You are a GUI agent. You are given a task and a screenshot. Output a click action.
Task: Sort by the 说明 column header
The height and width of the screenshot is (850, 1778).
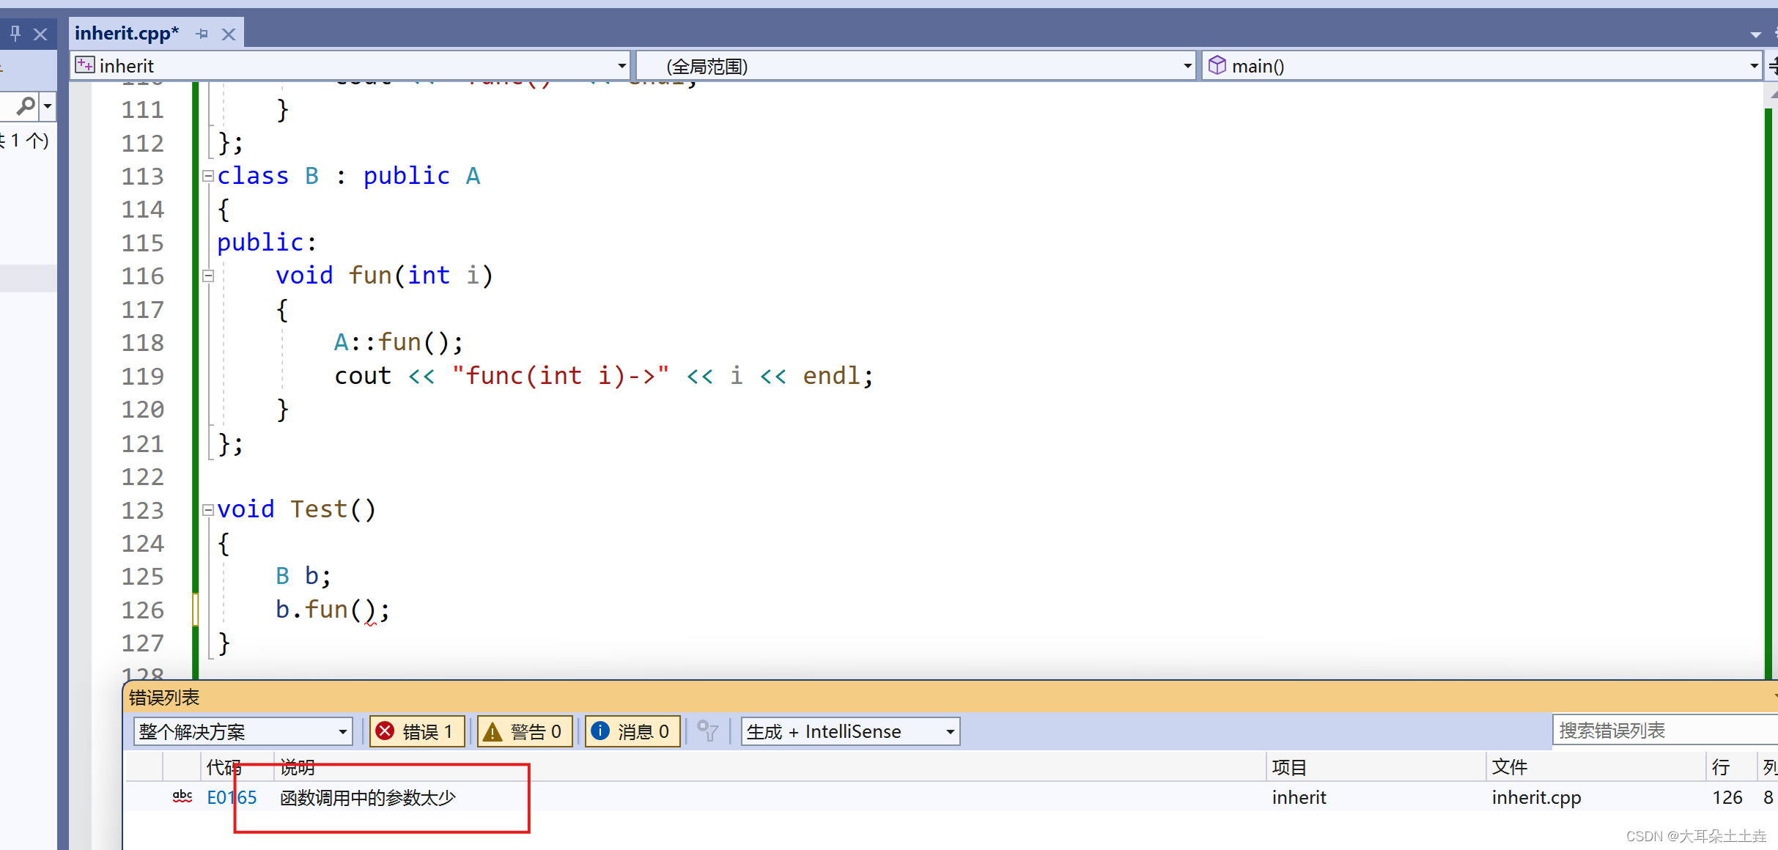point(770,767)
